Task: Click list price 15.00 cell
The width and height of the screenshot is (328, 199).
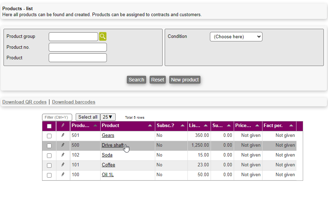Action: (x=199, y=155)
